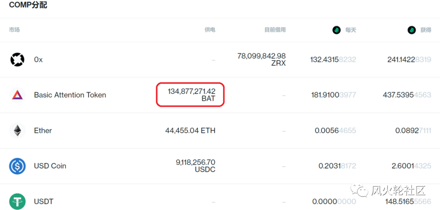This screenshot has height=210, width=440.
Task: Select 0x daily value 132.43158232
Action: pyautogui.click(x=333, y=60)
